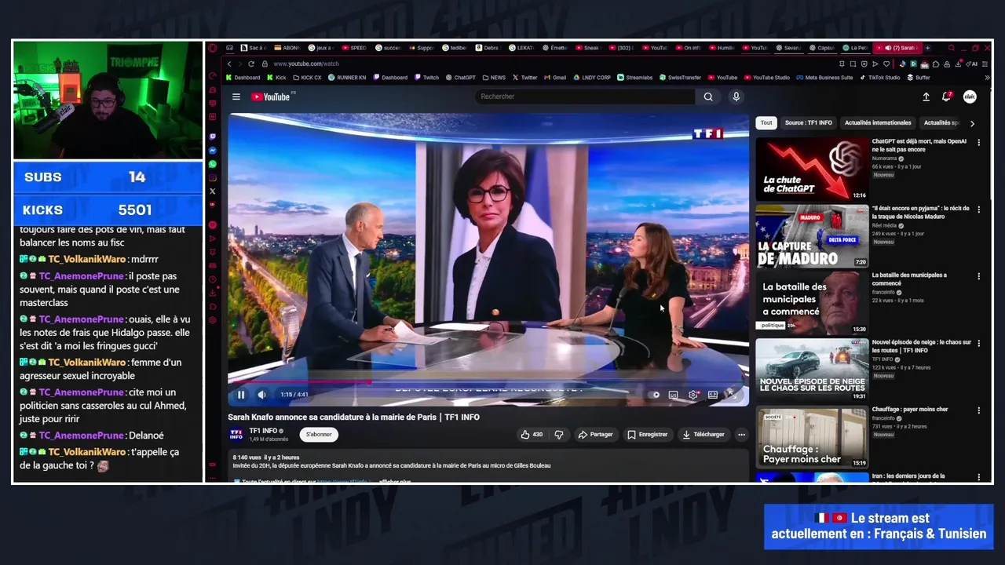This screenshot has width=1005, height=565.
Task: Open Instagram in the browser sidebar
Action: [212, 177]
